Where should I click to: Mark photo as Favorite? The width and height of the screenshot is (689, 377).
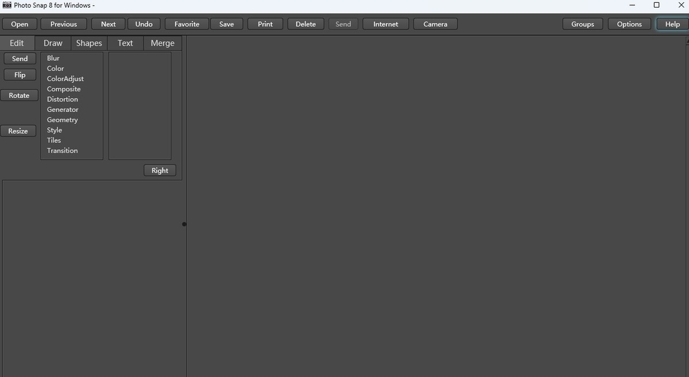point(187,24)
